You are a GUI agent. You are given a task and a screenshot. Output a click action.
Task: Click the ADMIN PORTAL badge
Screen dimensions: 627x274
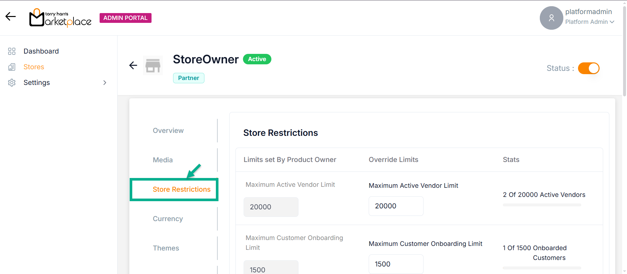pyautogui.click(x=125, y=18)
